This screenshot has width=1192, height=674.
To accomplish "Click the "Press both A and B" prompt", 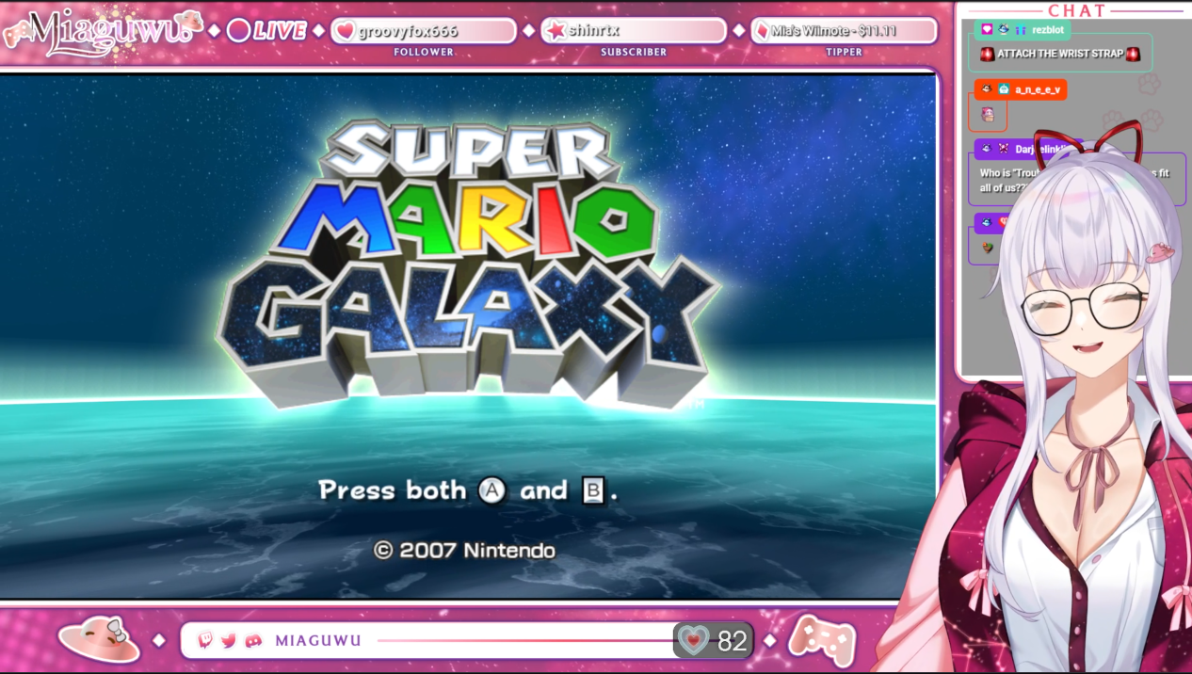I will [468, 490].
